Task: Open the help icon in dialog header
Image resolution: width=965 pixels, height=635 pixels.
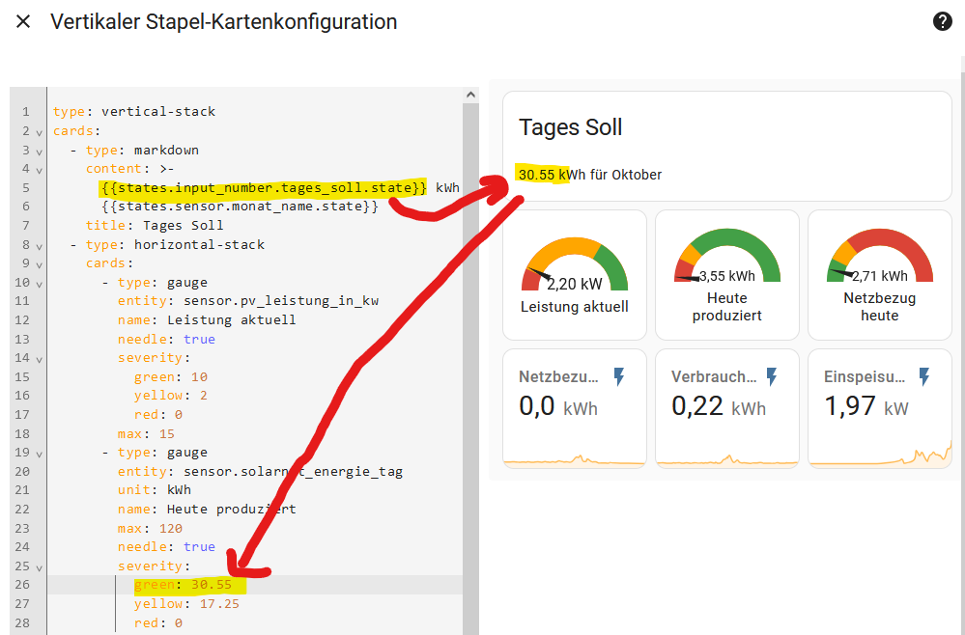Action: 943,21
